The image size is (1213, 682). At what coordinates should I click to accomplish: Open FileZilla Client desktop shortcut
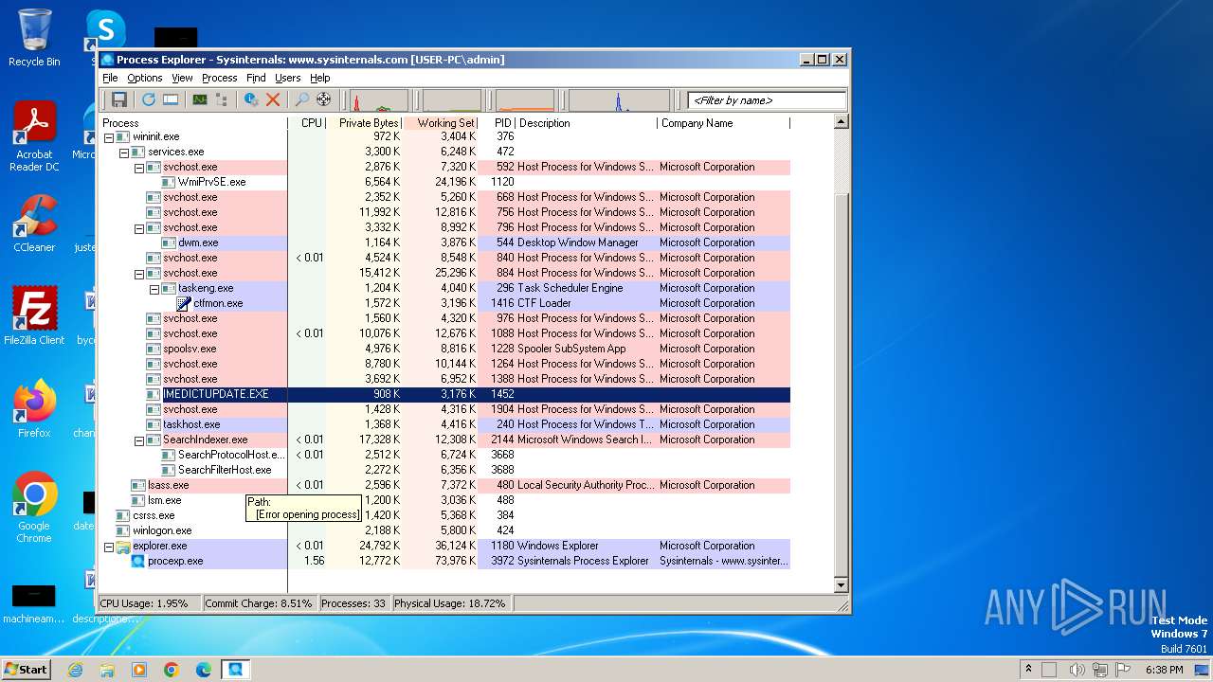(34, 316)
